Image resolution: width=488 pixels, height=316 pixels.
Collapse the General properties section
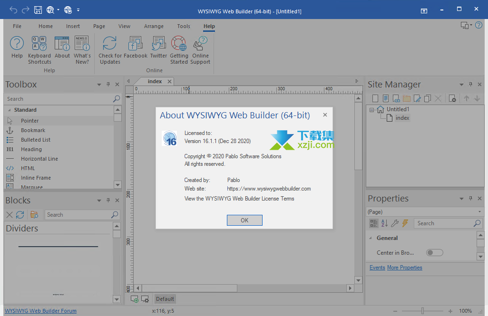pyautogui.click(x=371, y=238)
